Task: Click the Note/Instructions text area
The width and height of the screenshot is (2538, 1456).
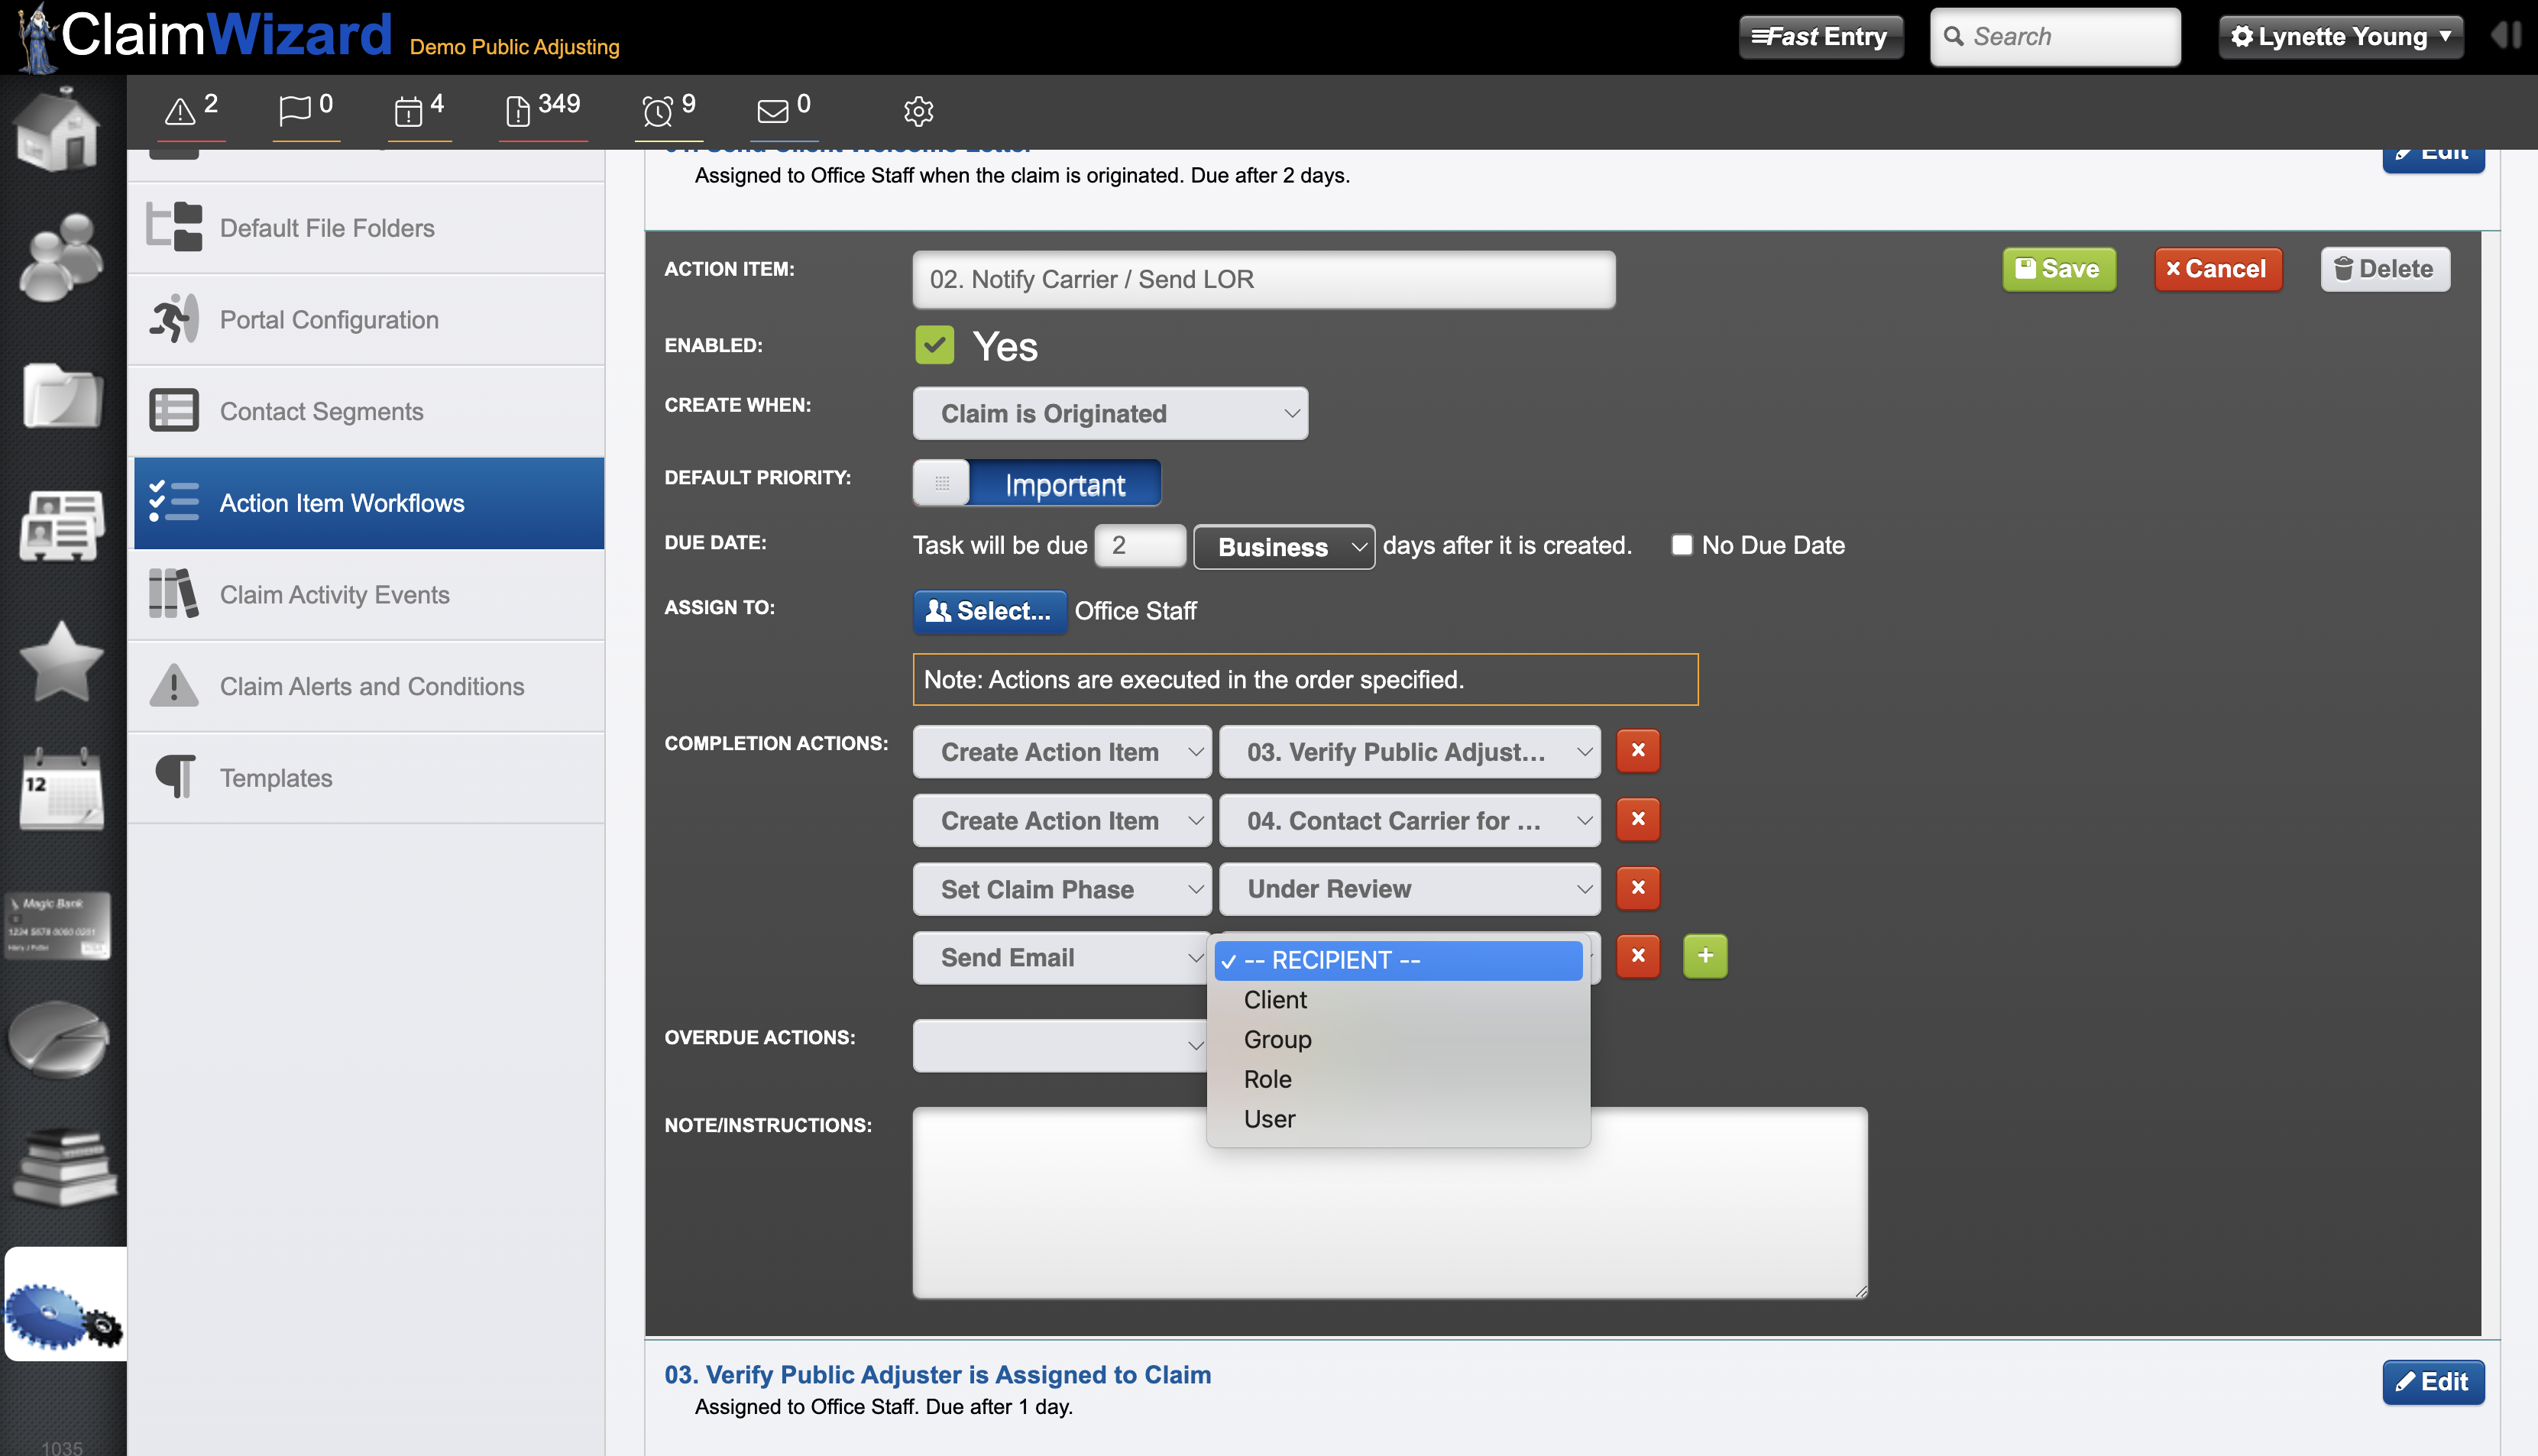Action: point(1390,1202)
